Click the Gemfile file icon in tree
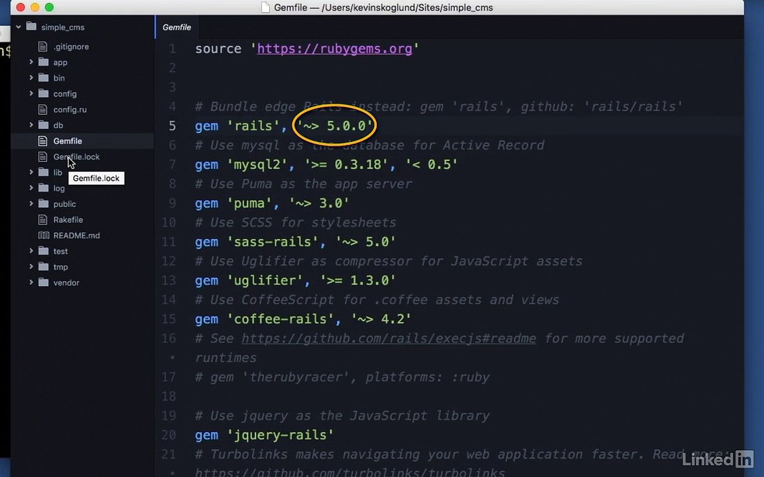This screenshot has width=764, height=477. click(43, 140)
